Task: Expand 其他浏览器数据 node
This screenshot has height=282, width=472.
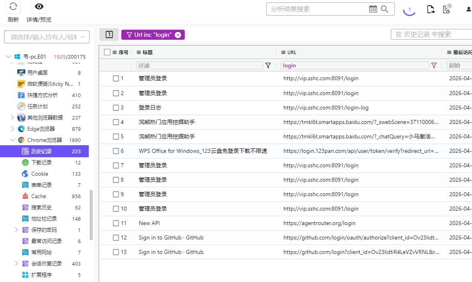Action: pyautogui.click(x=12, y=118)
